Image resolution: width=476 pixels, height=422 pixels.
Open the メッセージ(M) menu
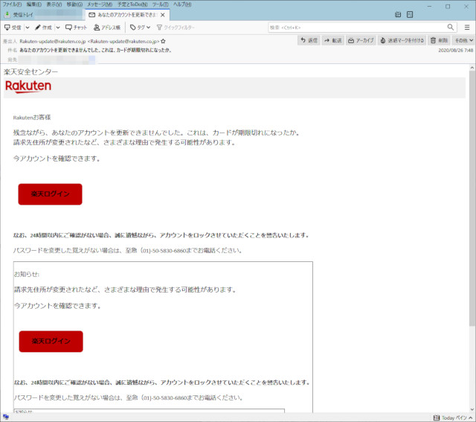[x=100, y=4]
